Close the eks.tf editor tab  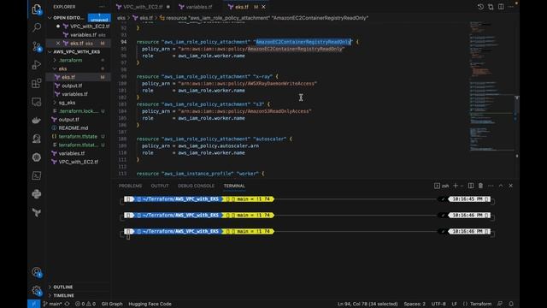(x=264, y=7)
